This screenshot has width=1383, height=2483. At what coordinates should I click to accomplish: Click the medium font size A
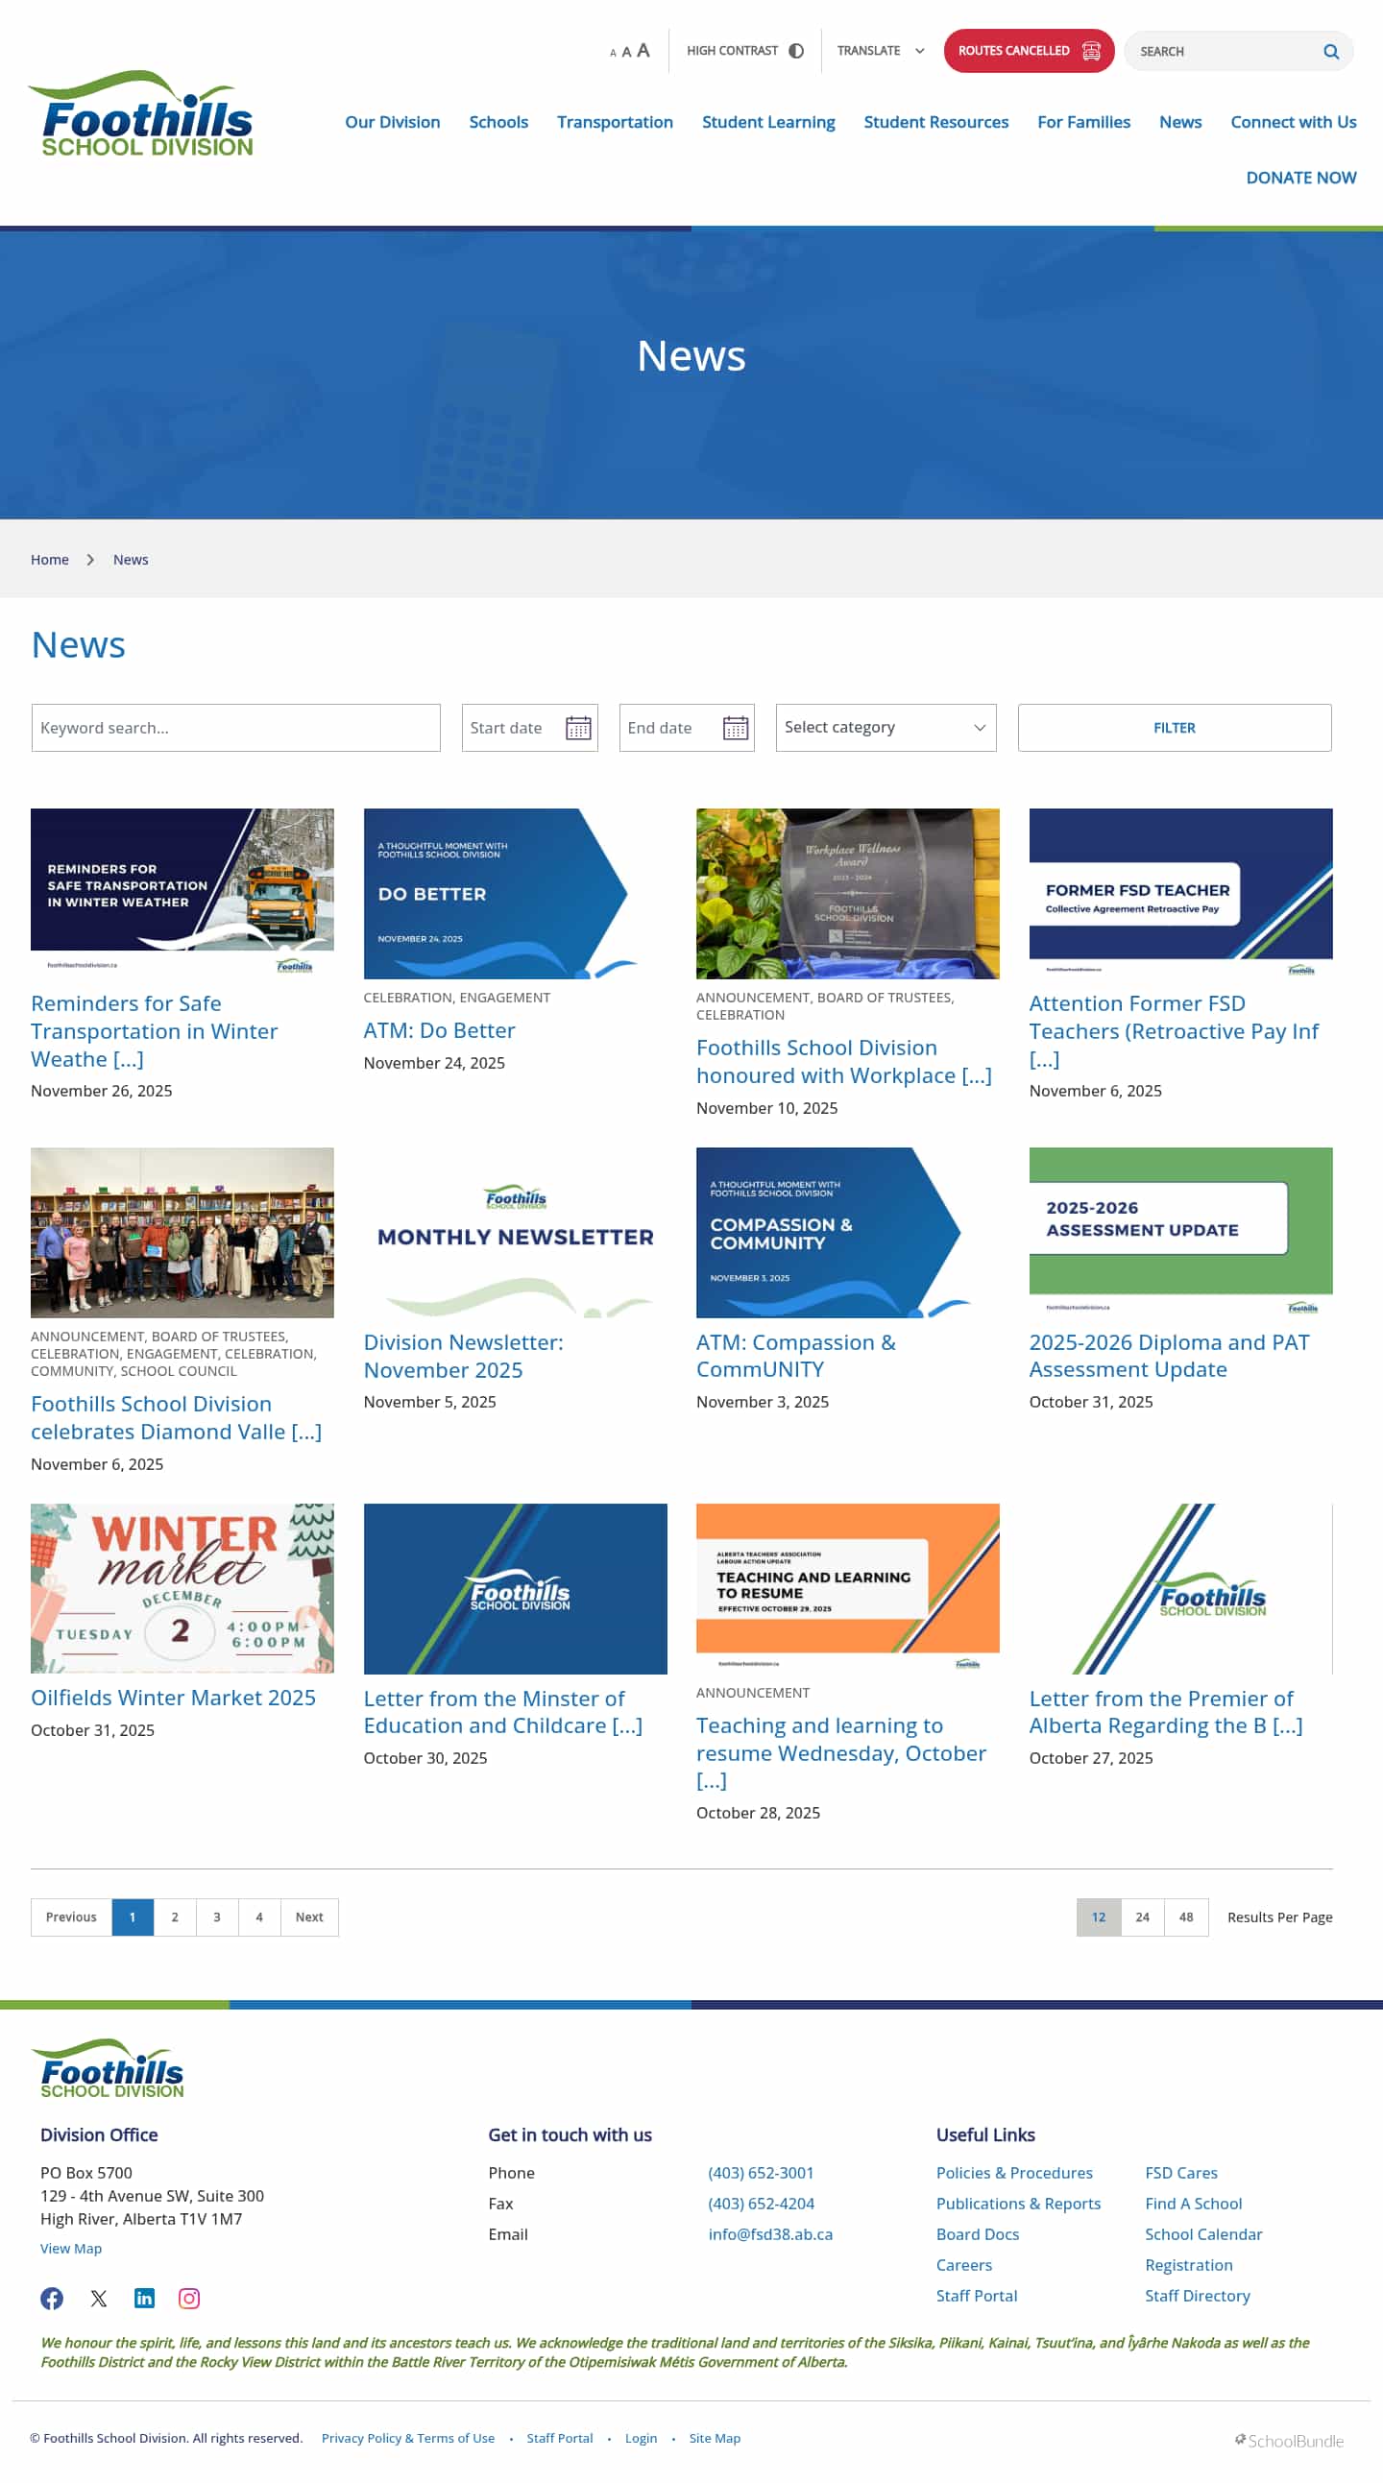[626, 52]
